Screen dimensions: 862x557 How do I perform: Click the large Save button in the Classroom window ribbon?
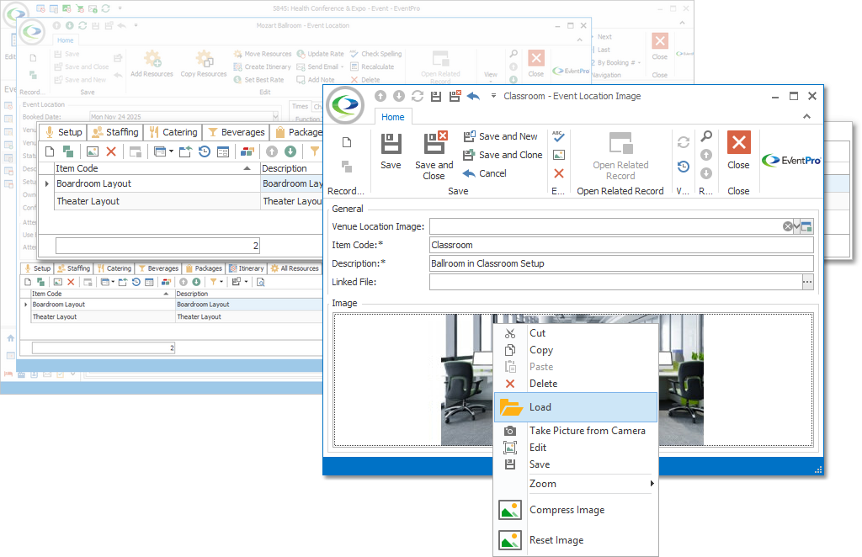tap(391, 151)
